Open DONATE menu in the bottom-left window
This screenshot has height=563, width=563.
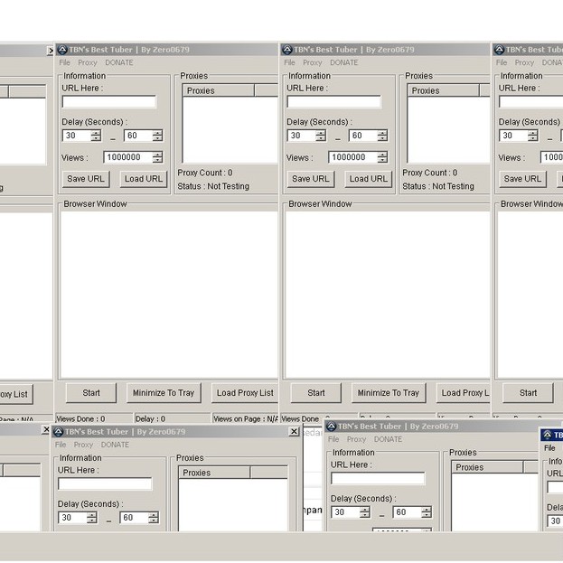point(115,445)
